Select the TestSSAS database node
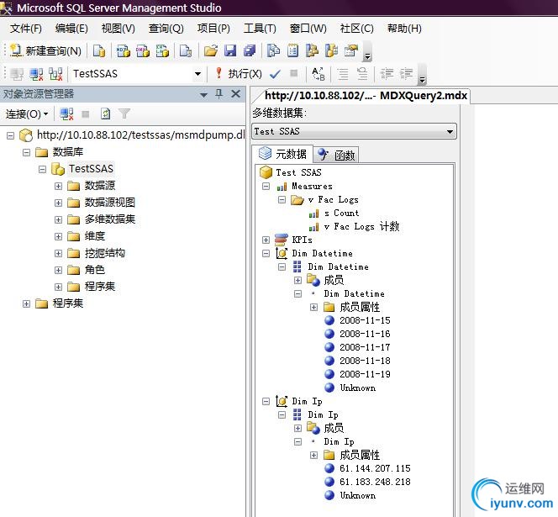 click(91, 169)
